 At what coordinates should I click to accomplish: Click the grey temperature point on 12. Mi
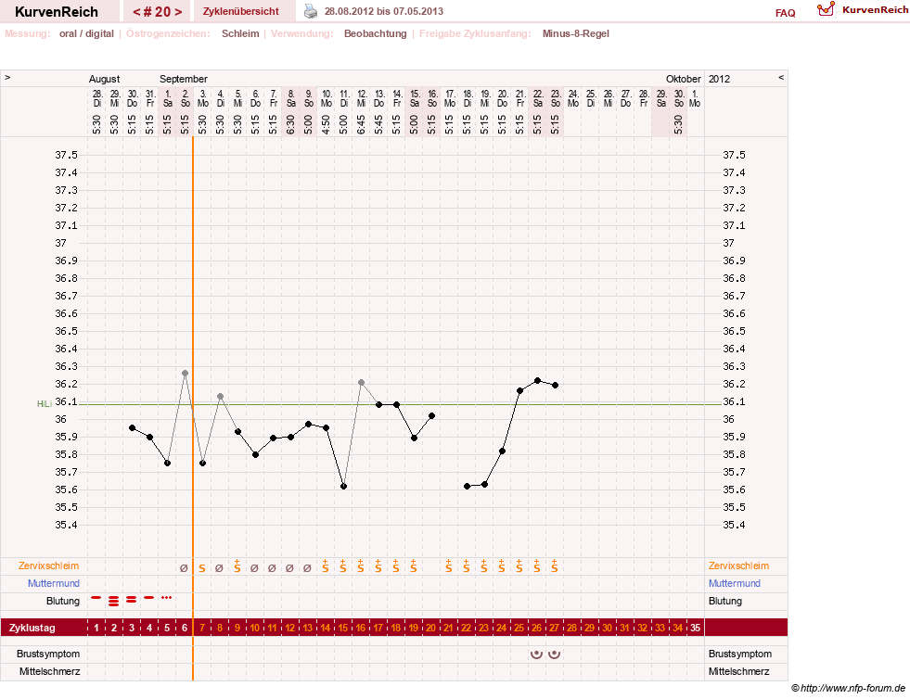(x=361, y=382)
